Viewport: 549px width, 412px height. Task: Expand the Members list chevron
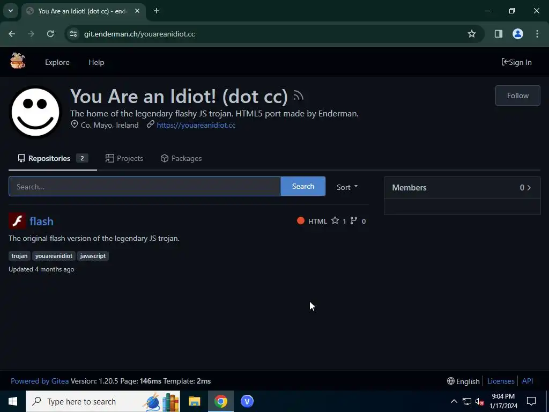coord(529,188)
